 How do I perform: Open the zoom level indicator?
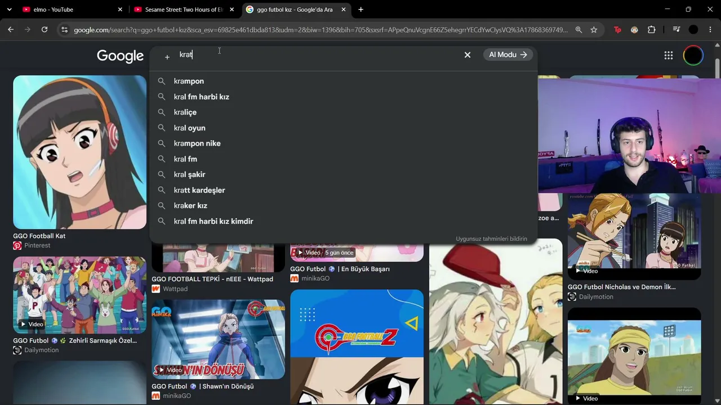point(578,30)
